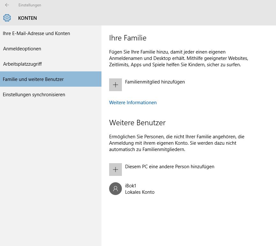Click Diesem PC eine andere Person hinzufügen
This screenshot has width=276, height=246.
tap(170, 167)
